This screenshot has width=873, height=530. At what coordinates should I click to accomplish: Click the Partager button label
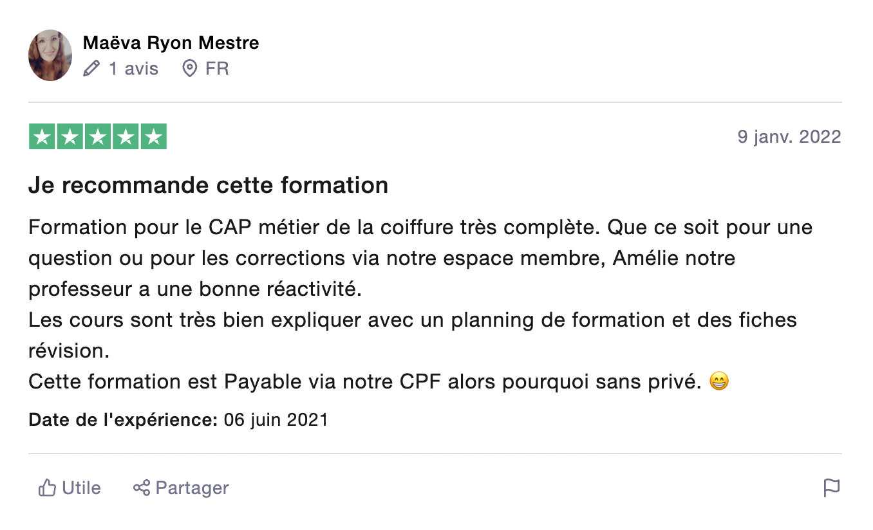[192, 488]
